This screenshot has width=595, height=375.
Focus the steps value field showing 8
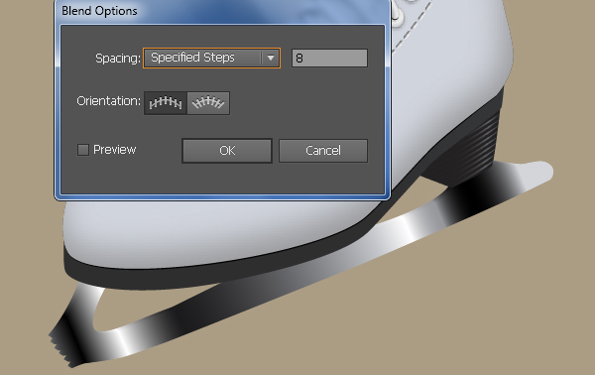[x=329, y=59]
